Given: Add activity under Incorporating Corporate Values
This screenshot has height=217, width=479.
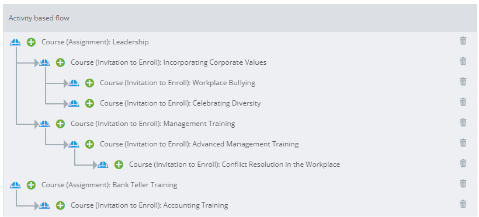Looking at the screenshot, I should 60,62.
